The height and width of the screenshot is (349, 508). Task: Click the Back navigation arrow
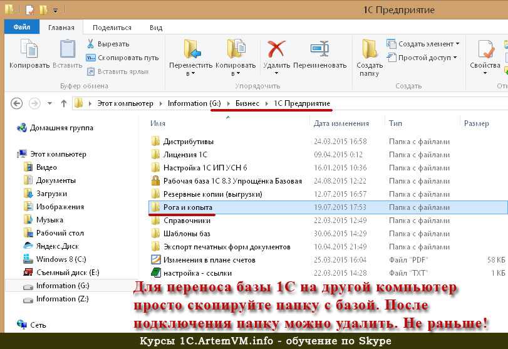tap(16, 103)
